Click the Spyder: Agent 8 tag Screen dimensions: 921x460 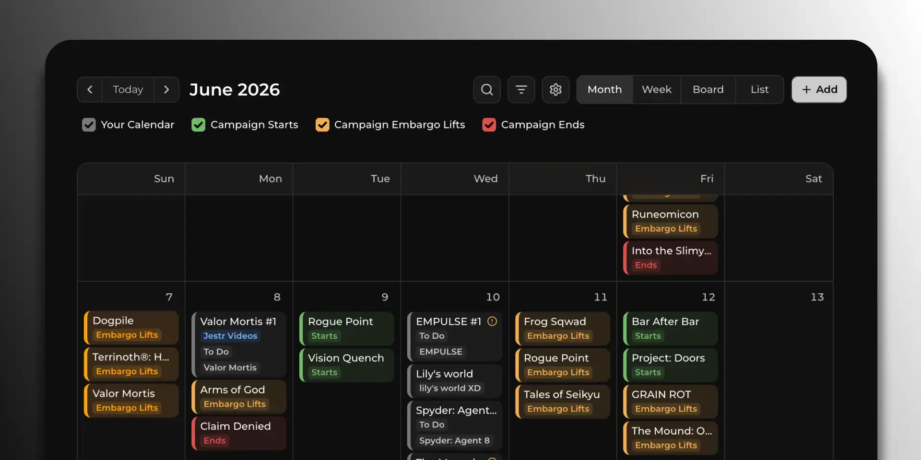point(454,440)
